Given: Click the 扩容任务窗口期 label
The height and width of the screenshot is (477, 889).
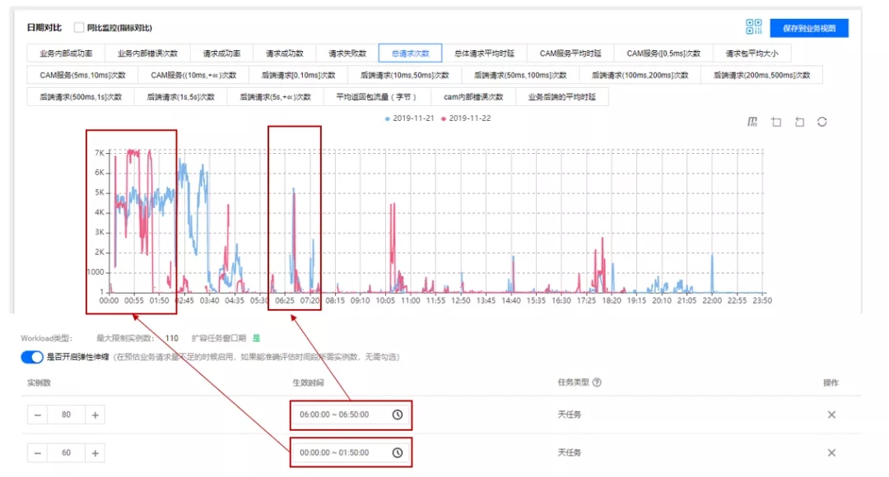Looking at the screenshot, I should coord(218,338).
